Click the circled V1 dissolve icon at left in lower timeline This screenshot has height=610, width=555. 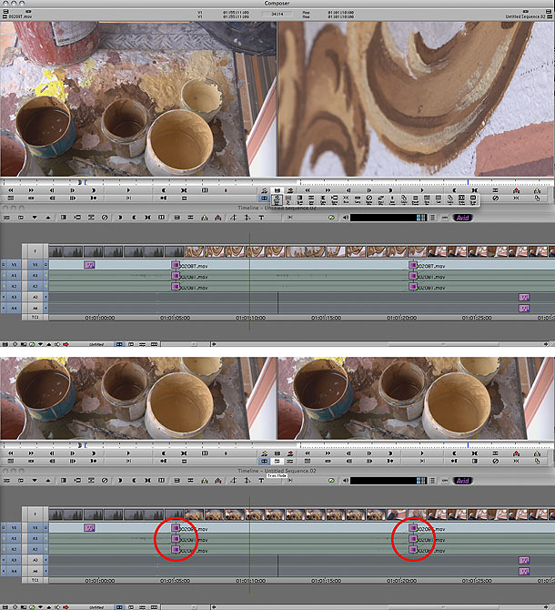177,528
